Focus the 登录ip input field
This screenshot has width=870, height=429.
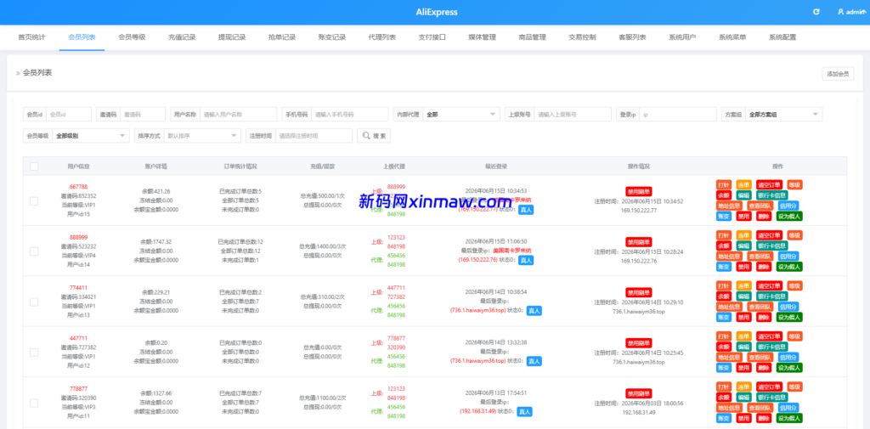coord(678,115)
